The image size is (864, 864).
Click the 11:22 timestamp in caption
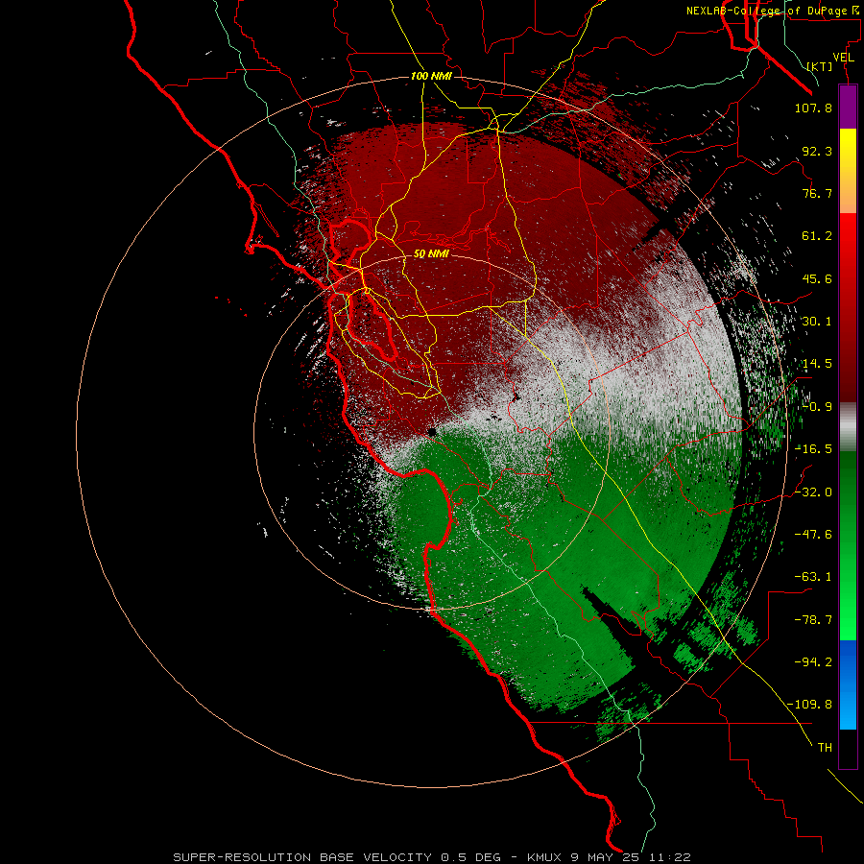coord(669,857)
